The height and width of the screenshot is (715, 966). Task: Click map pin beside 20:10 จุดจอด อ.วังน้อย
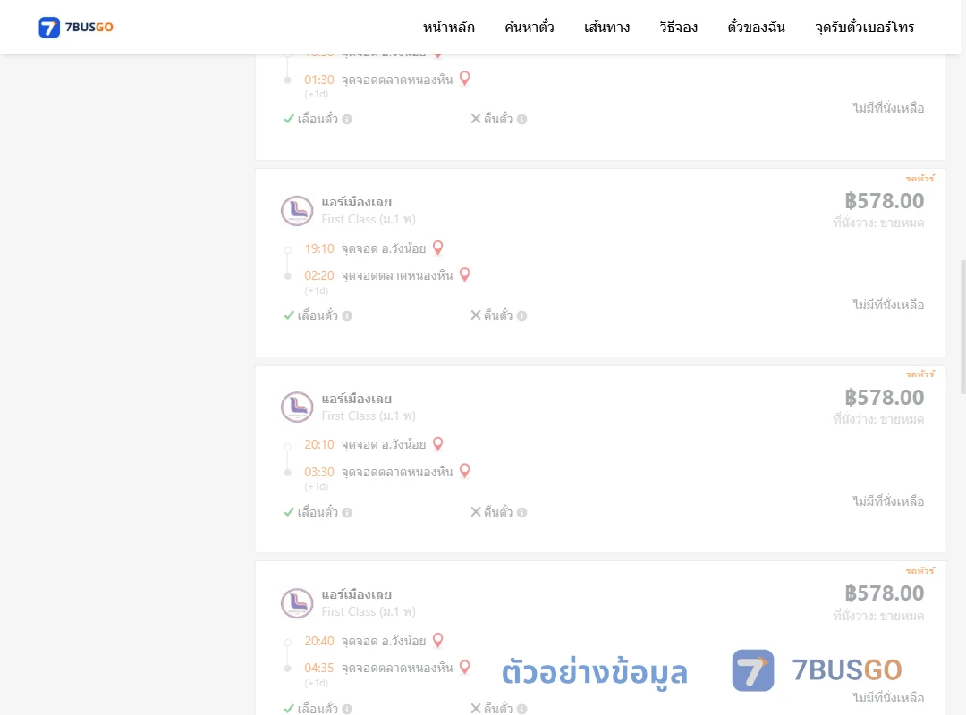coord(438,443)
